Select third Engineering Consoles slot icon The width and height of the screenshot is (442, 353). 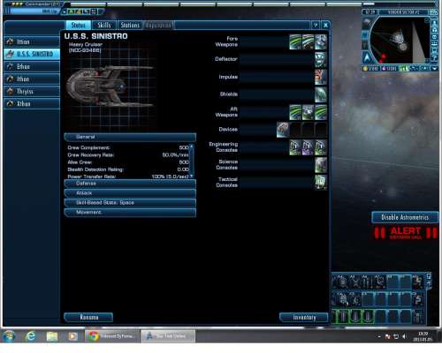tap(321, 147)
